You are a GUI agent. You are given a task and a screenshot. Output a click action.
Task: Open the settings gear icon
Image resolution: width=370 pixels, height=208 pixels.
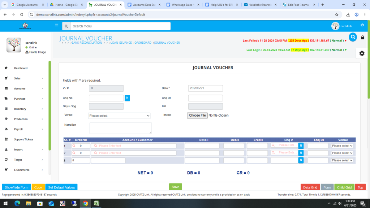coord(362,53)
